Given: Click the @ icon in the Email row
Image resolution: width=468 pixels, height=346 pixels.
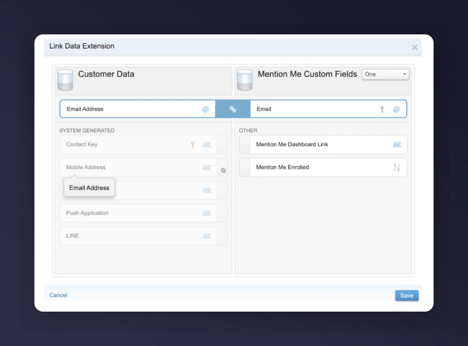Looking at the screenshot, I should pos(396,110).
